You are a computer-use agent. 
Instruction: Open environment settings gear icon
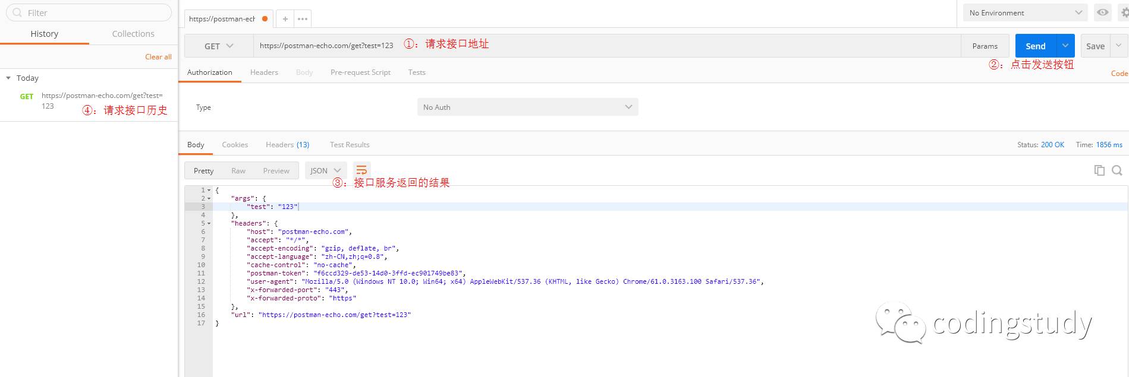[x=1124, y=12]
